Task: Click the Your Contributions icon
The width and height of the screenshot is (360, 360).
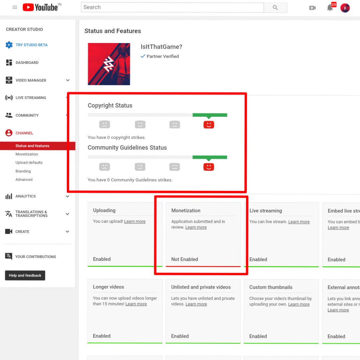Action: [x=9, y=256]
